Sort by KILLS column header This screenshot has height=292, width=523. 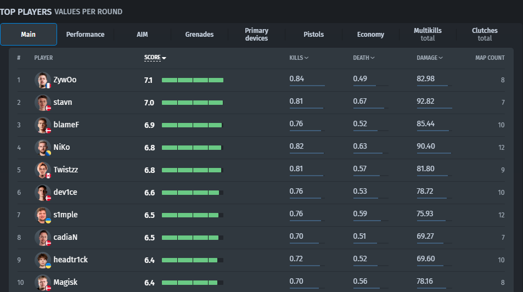299,58
